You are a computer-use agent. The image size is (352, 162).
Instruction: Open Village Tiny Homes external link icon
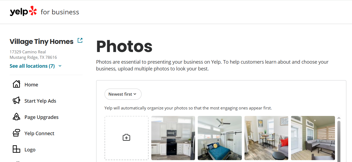(80, 40)
